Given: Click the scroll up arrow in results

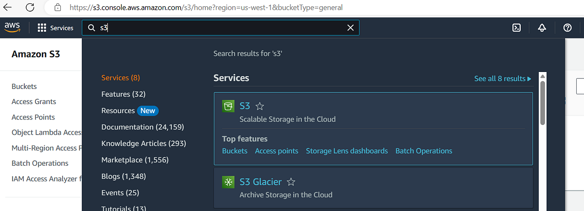Looking at the screenshot, I should pos(543,76).
